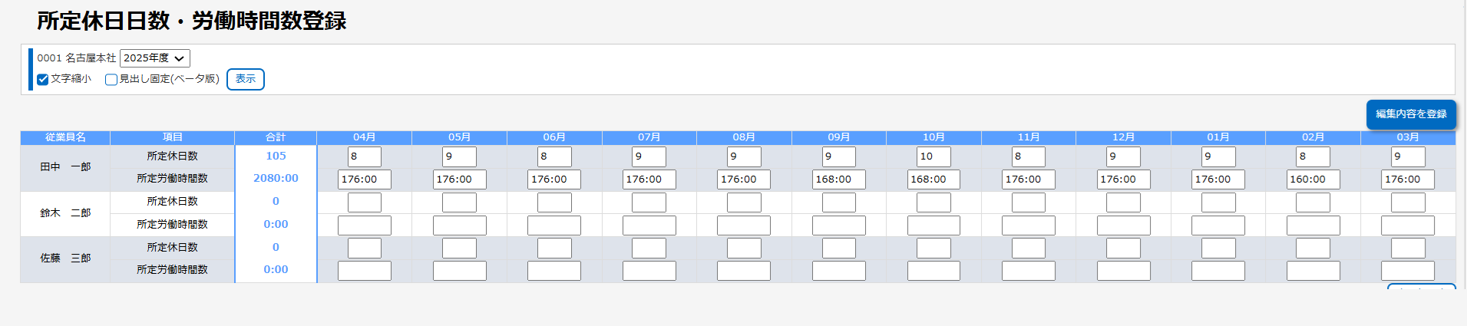1467x326 pixels.
Task: Open the 2025年度 fiscal year dropdown
Action: pos(155,58)
